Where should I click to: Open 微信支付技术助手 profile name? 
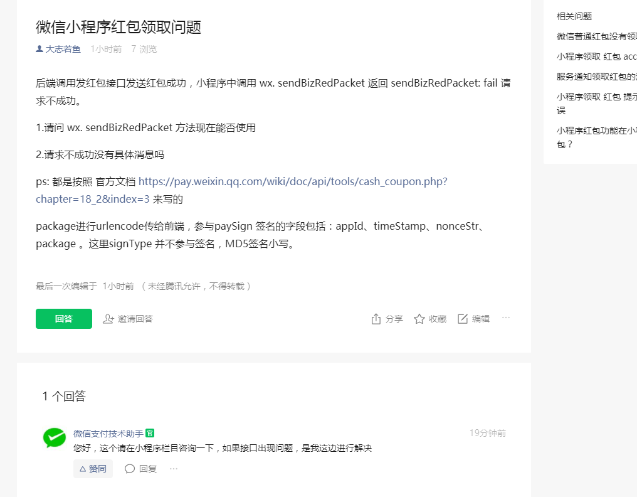coord(108,434)
